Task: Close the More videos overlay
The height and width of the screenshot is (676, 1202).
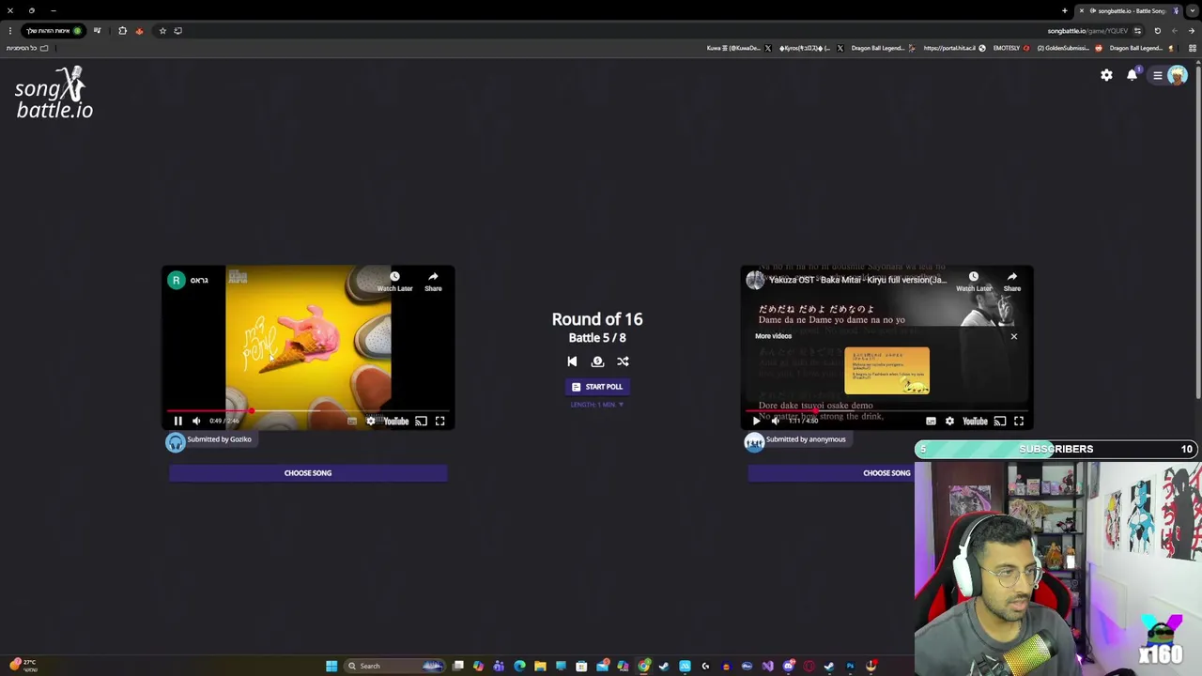Action: (1013, 336)
